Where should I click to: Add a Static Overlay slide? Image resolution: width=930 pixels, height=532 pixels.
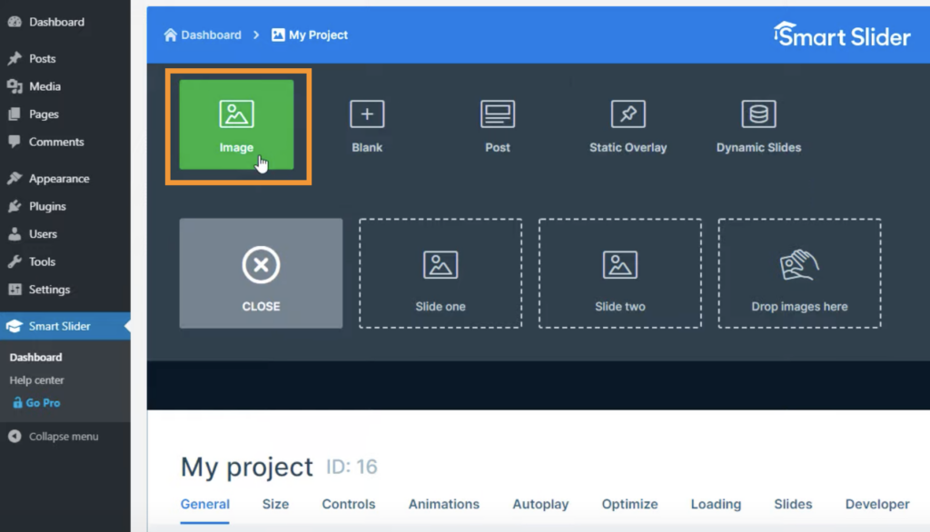click(628, 126)
